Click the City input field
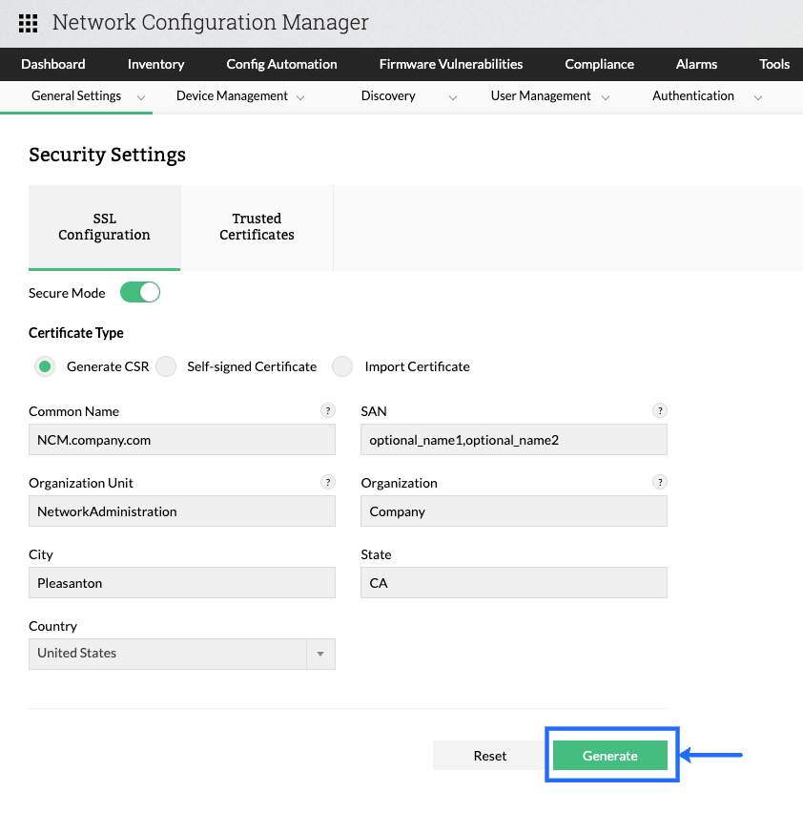Viewport: 803px width, 813px height. click(x=182, y=583)
